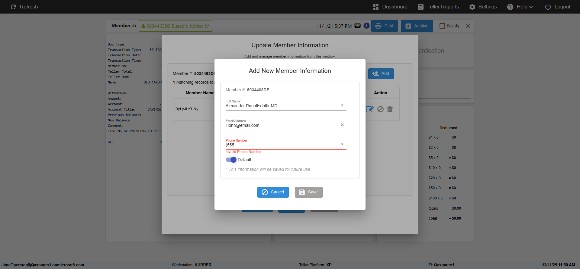
Task: Click the Add member button
Action: pyautogui.click(x=381, y=74)
